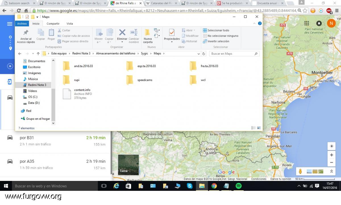Click the Eliminar delete icon
The image size is (341, 205).
click(122, 36)
